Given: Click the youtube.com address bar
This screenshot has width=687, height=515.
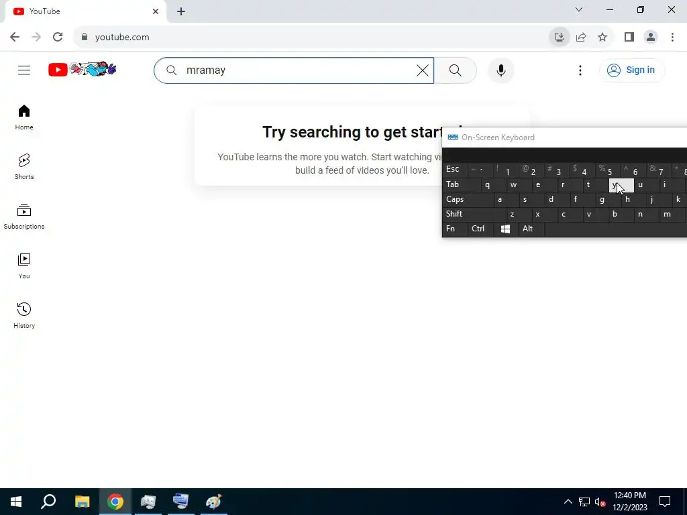Looking at the screenshot, I should tap(311, 38).
